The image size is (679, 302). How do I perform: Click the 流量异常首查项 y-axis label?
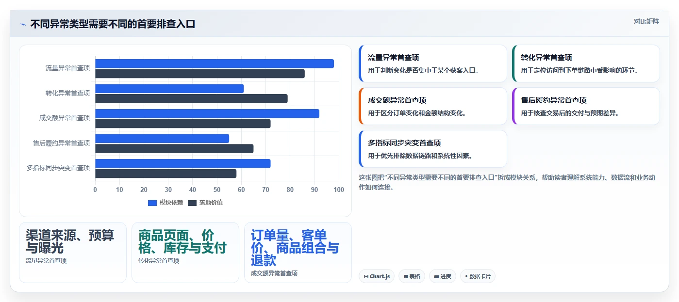click(x=67, y=68)
